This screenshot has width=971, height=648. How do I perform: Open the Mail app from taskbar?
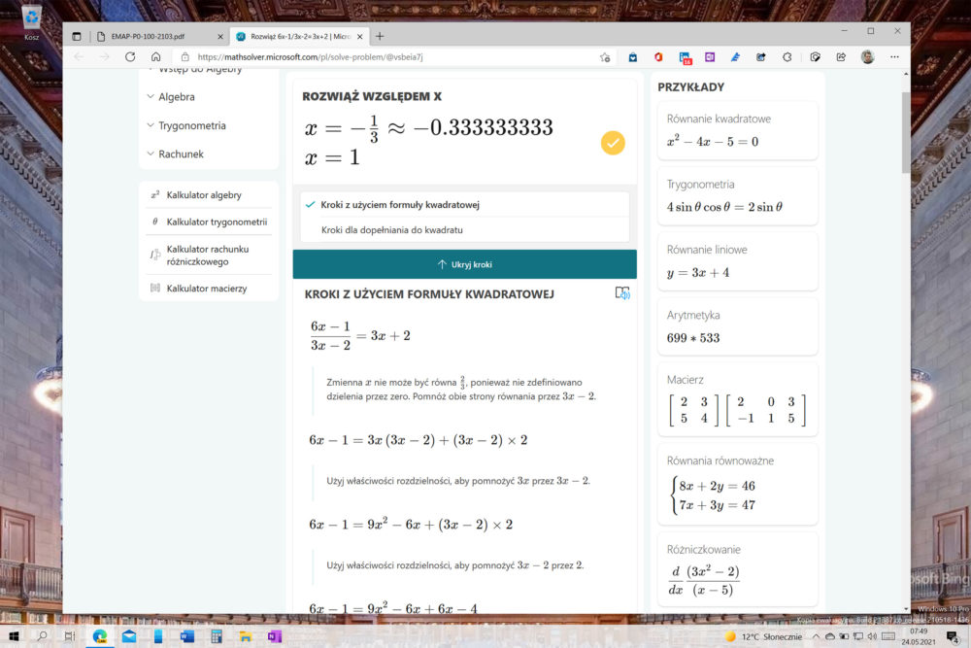pos(129,636)
